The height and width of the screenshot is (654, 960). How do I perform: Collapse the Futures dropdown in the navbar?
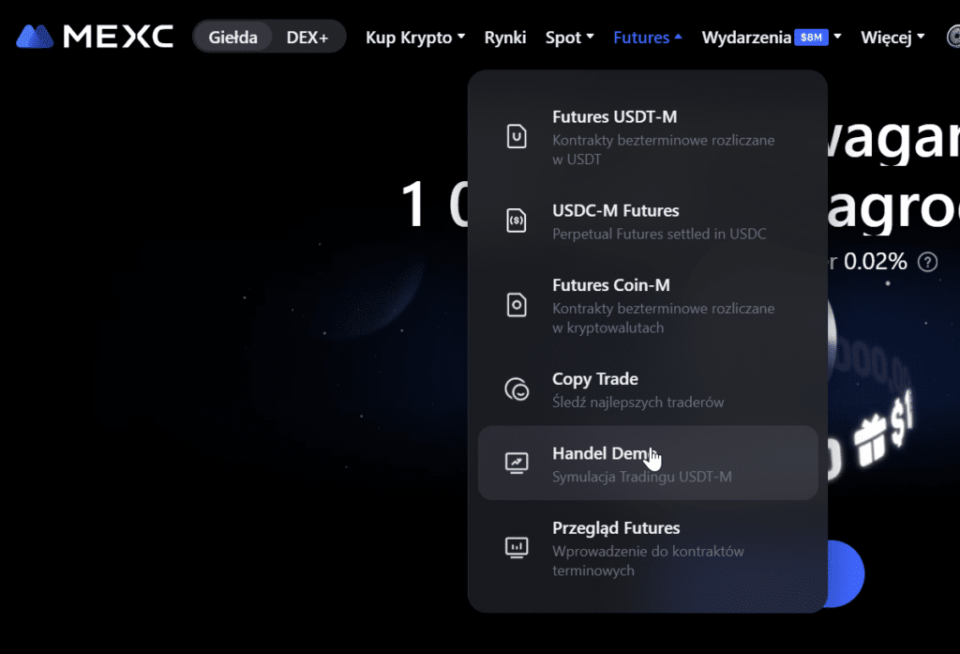coord(647,38)
